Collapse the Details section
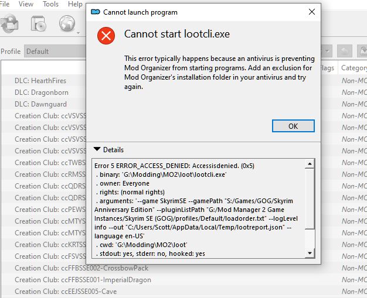 coord(97,150)
